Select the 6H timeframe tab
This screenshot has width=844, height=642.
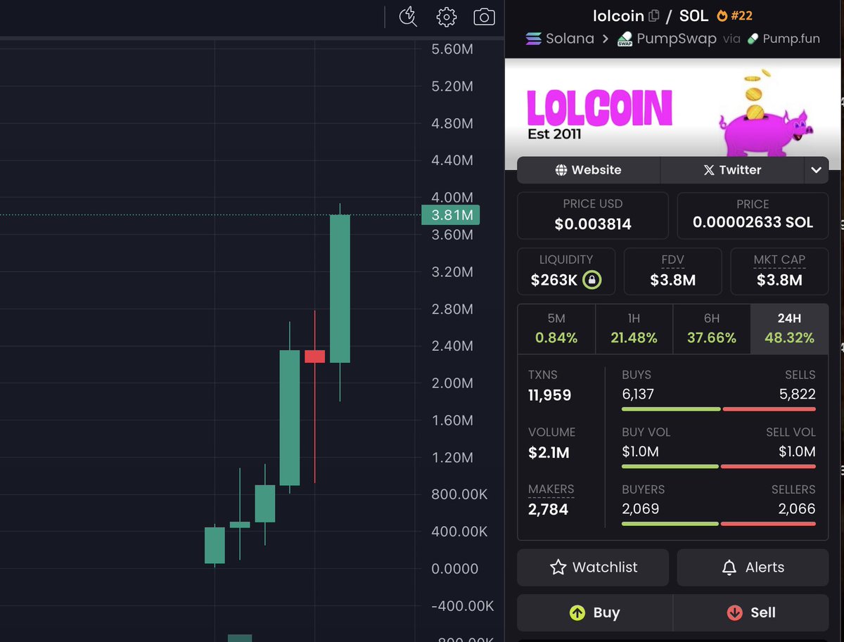tap(712, 328)
